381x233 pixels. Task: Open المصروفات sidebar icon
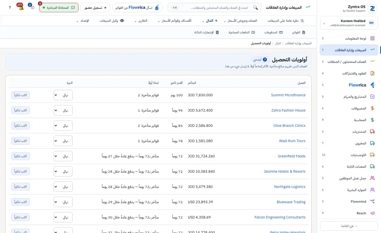tap(372, 108)
